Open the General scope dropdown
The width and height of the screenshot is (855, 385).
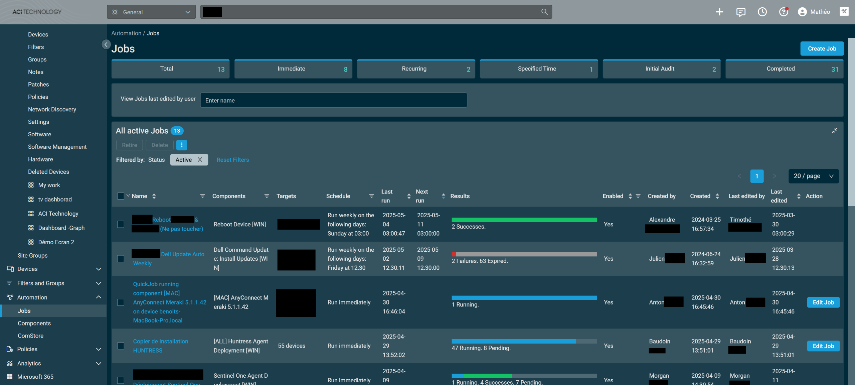coord(151,12)
